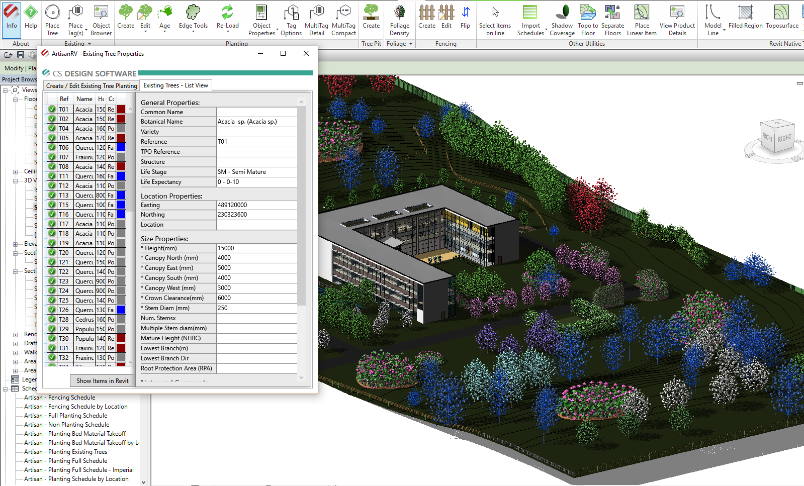804x486 pixels.
Task: Toggle the green check for tree T06
Action: [52, 147]
